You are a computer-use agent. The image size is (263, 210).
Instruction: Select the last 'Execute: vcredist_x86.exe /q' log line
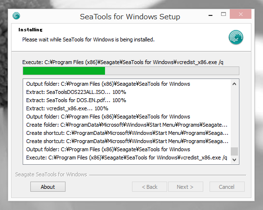[x=127, y=157]
